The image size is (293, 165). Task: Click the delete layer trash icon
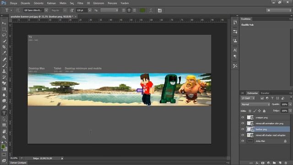pos(286,163)
